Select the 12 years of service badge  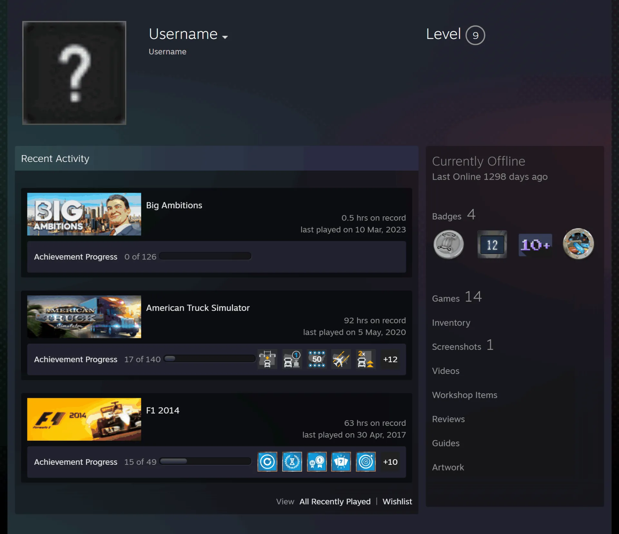pyautogui.click(x=492, y=245)
